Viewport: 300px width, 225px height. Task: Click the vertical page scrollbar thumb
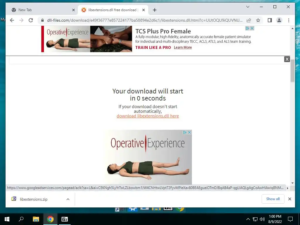[292, 71]
